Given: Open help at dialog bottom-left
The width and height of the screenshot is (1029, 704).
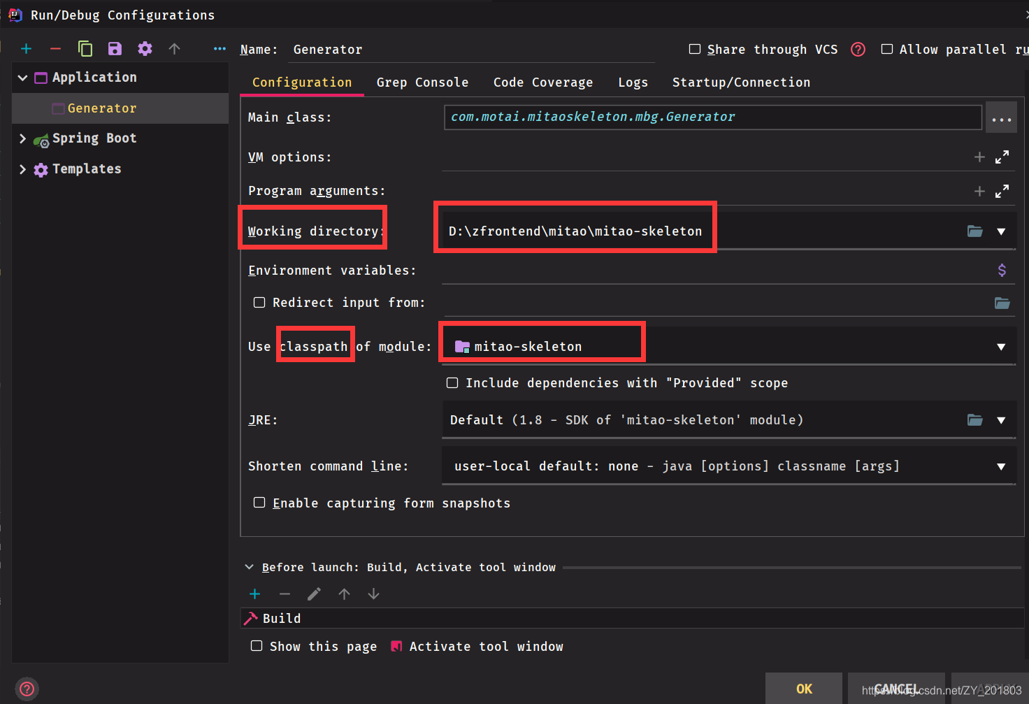Looking at the screenshot, I should [27, 689].
